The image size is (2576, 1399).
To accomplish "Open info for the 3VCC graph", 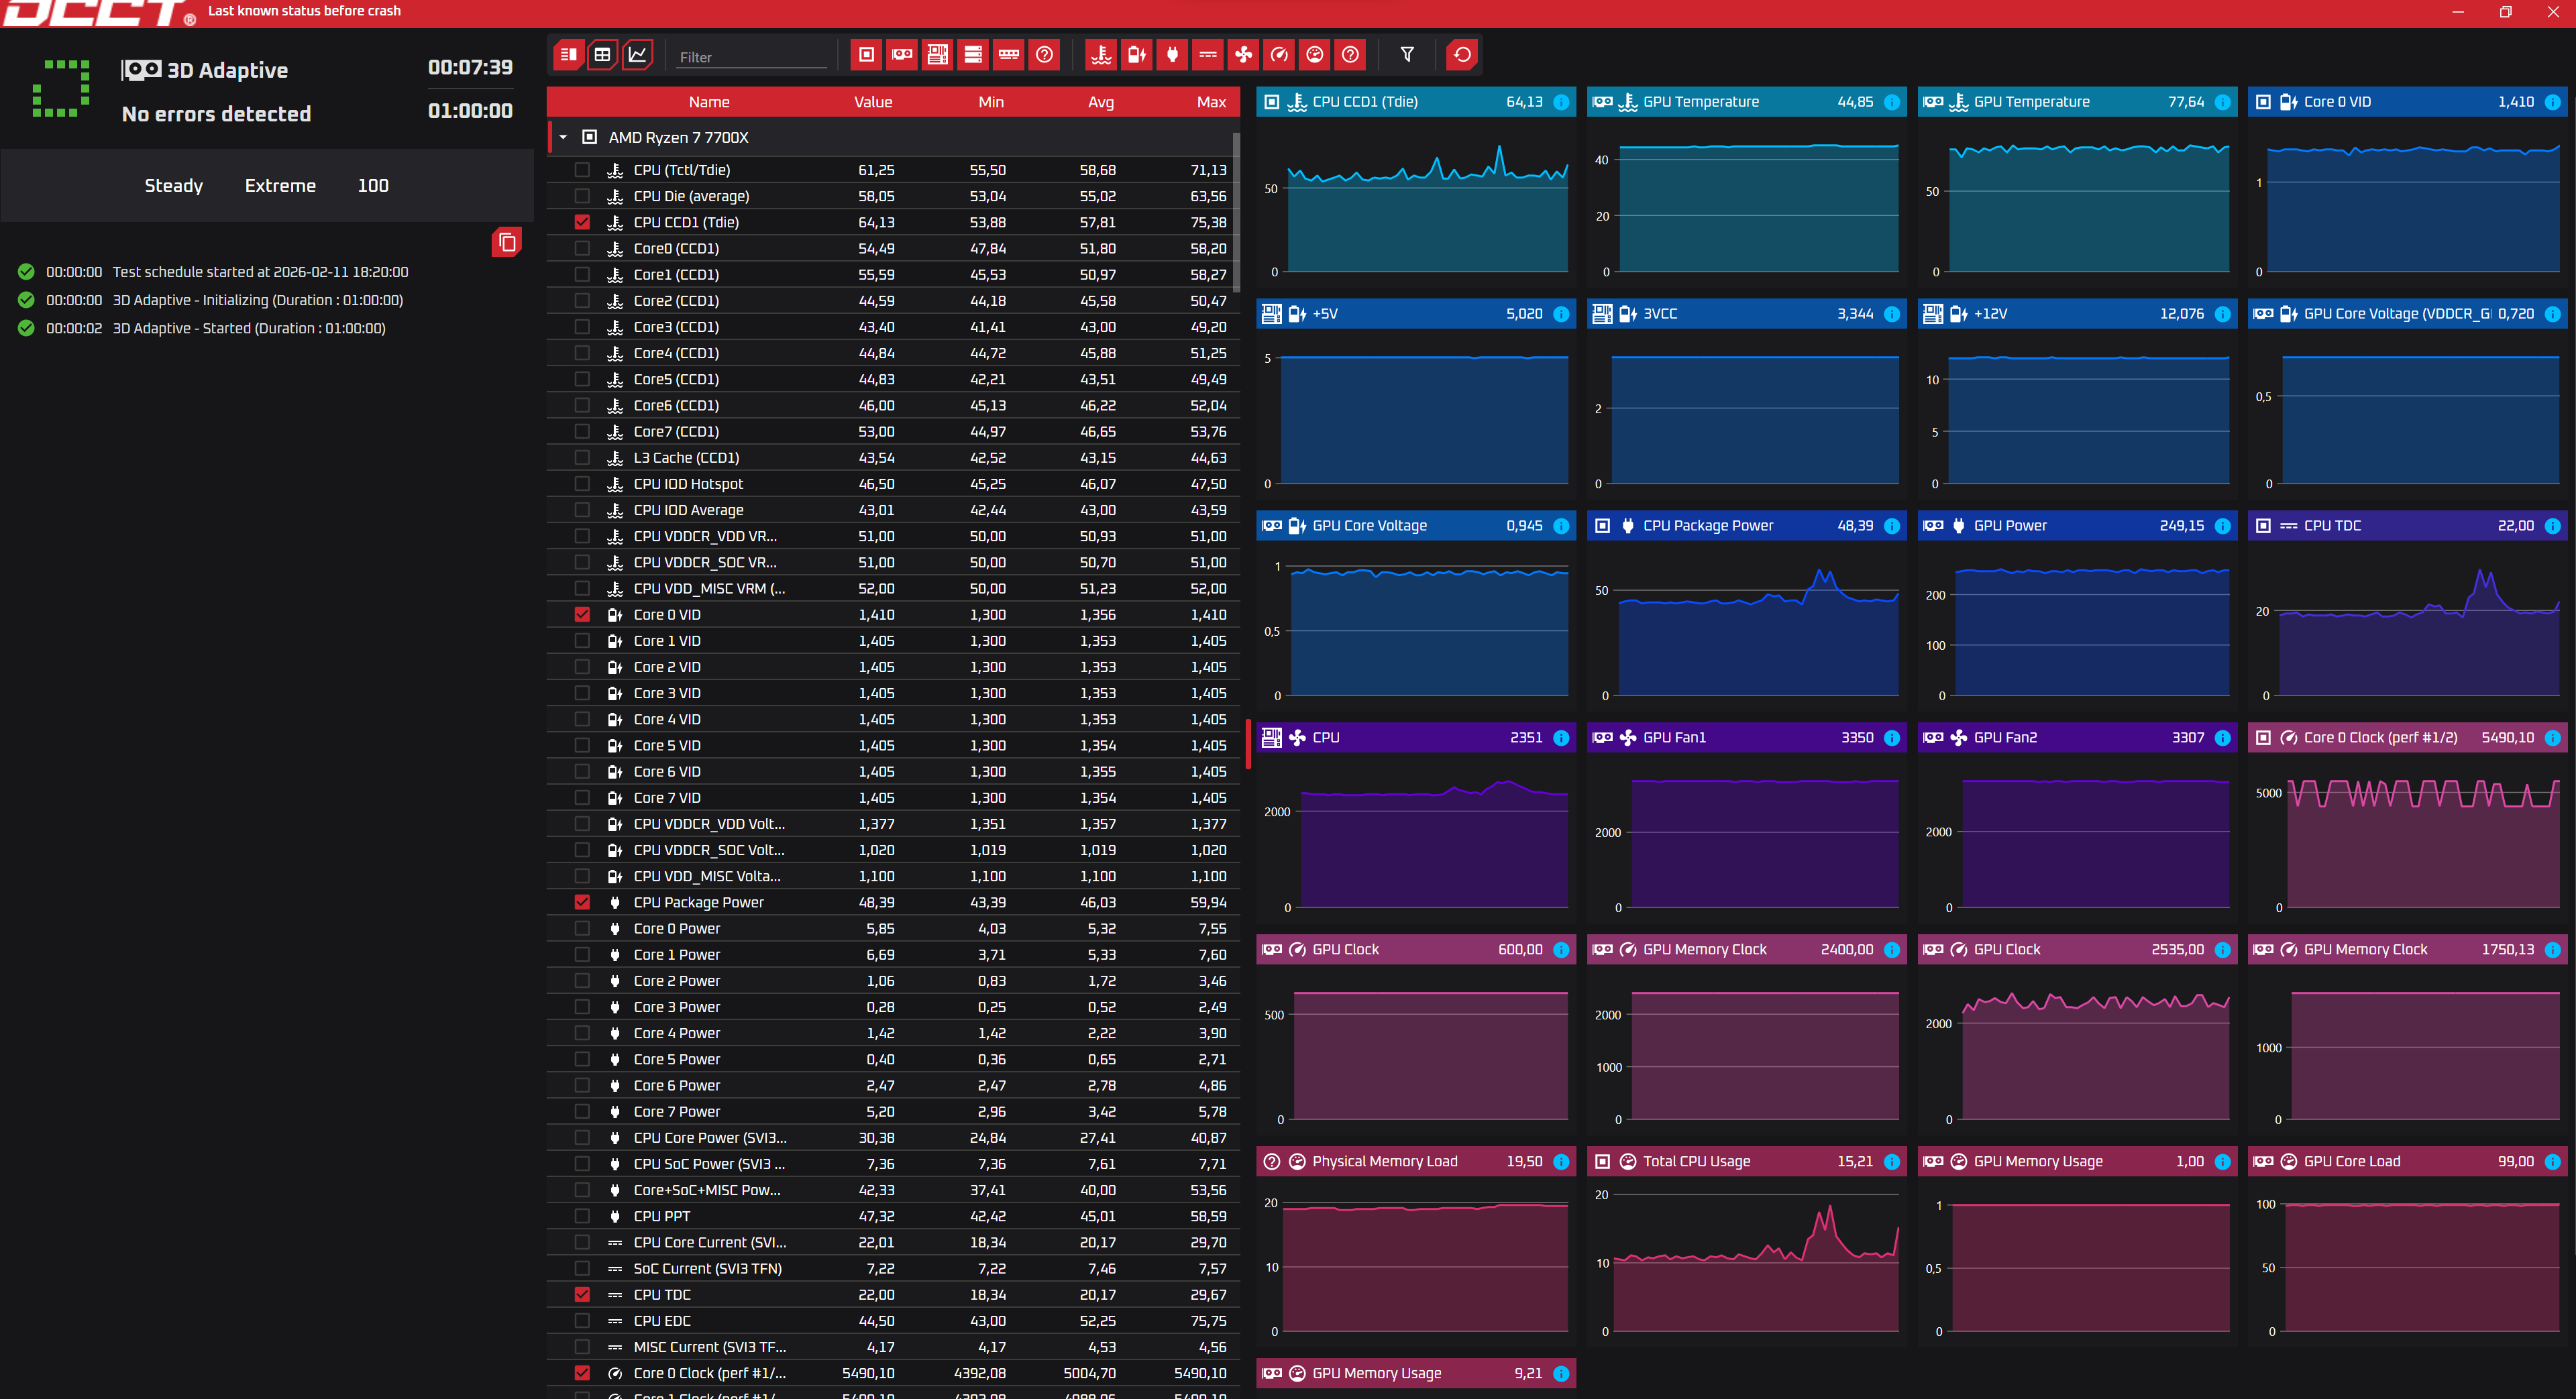I will (x=1892, y=314).
